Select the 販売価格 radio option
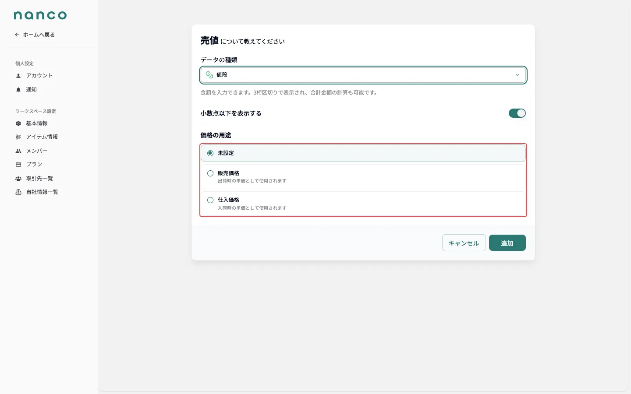631x394 pixels. pos(363,176)
